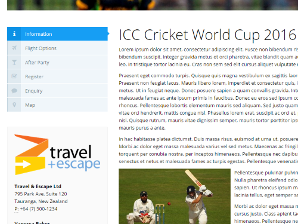
Task: Click the map pin icon
Action: [14, 105]
